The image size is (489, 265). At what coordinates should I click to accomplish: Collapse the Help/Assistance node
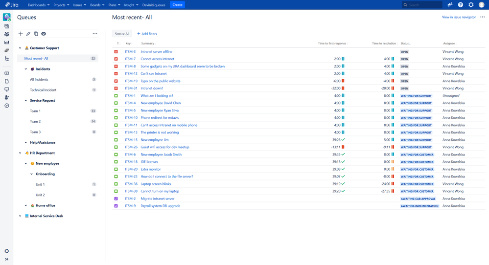coord(26,143)
